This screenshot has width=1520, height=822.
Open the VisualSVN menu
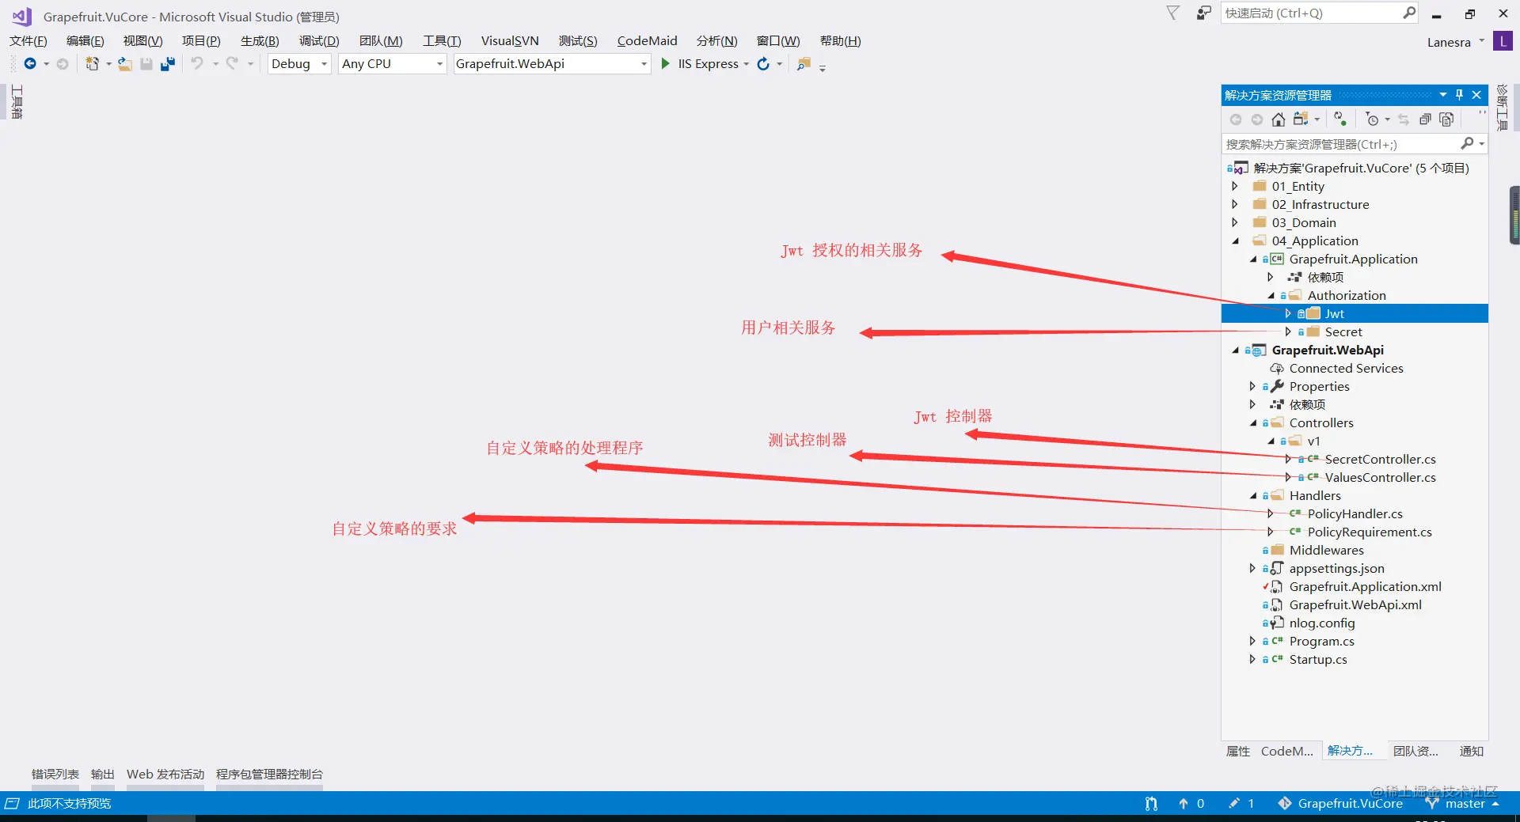(510, 41)
